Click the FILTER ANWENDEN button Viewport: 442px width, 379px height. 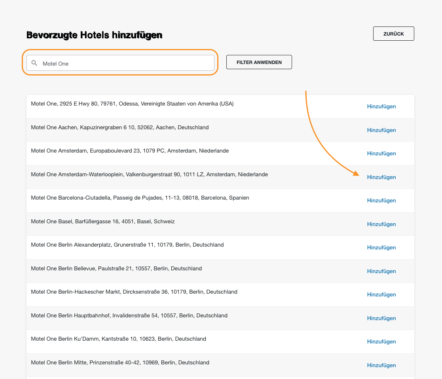click(x=259, y=62)
